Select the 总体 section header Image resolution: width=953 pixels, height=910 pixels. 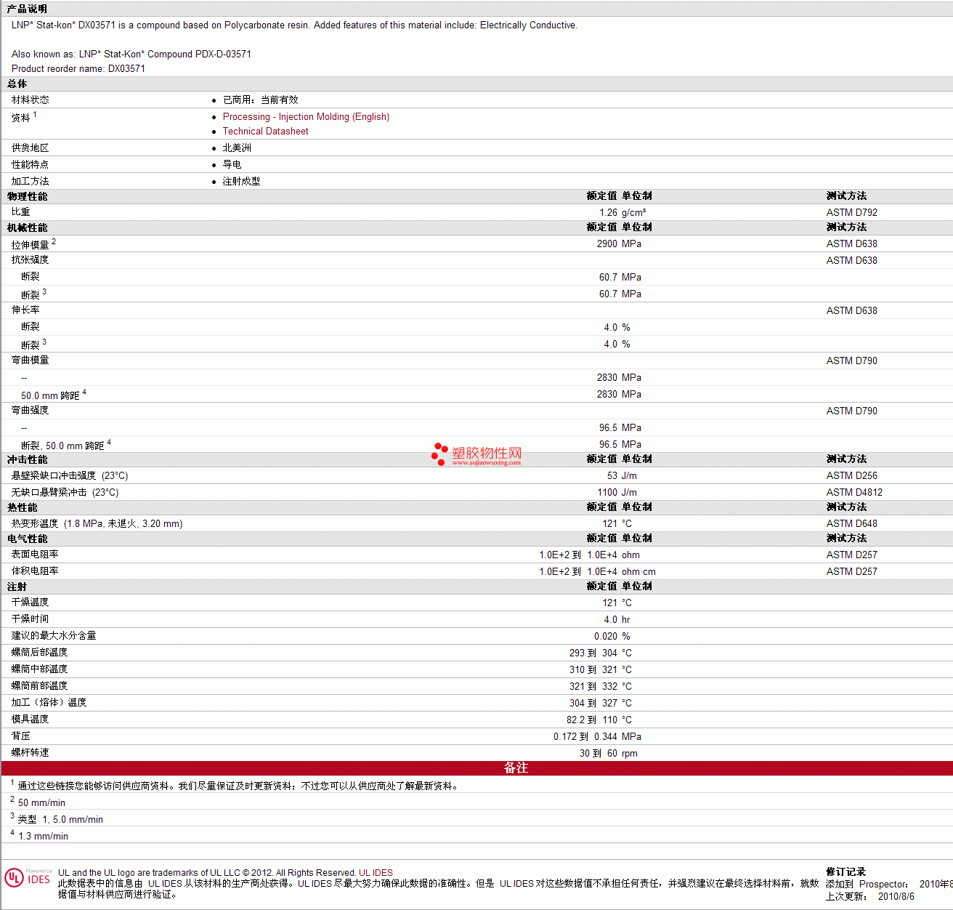click(x=17, y=84)
